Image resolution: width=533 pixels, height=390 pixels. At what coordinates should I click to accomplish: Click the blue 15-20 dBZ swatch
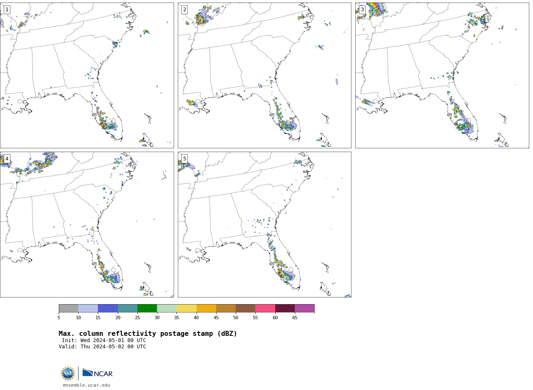[108, 308]
